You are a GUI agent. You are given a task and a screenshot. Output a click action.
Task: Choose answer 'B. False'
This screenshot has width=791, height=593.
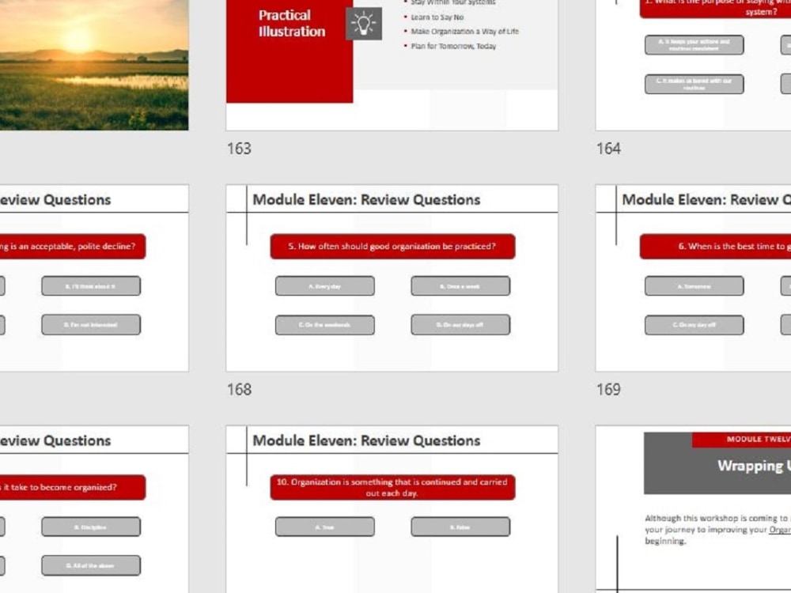460,527
